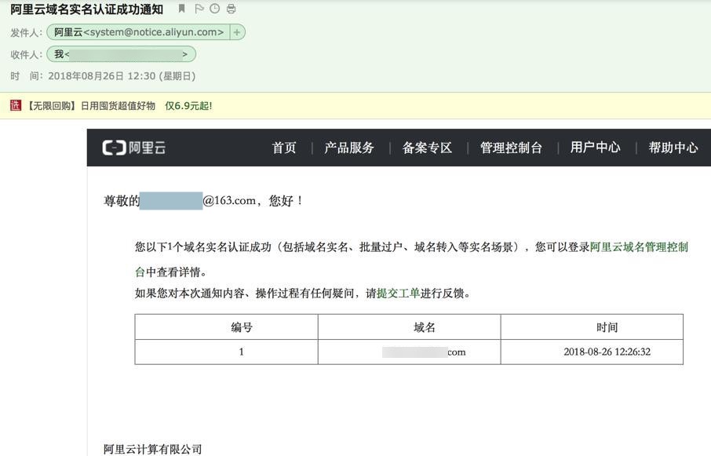Viewport: 711px width, 456px height.
Task: Select the recipient chip 我
Action: pos(121,54)
